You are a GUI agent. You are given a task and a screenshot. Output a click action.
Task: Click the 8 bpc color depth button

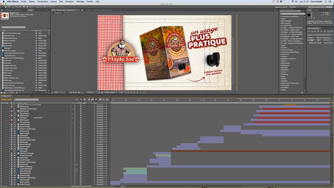pos(12,93)
